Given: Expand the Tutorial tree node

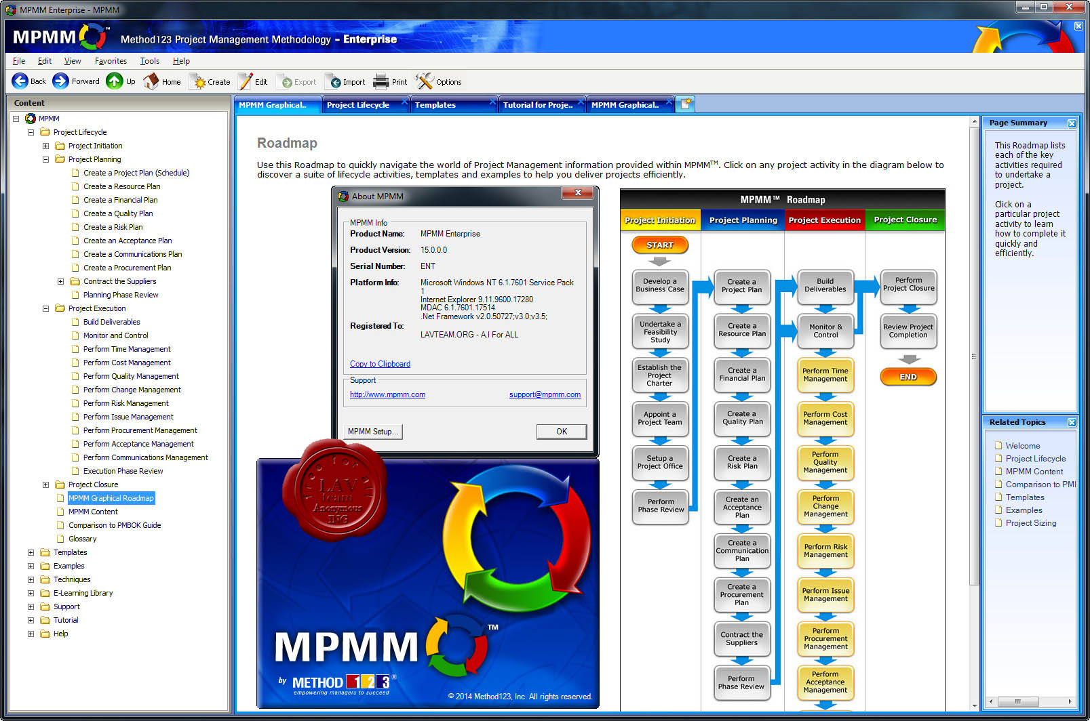Looking at the screenshot, I should click(x=31, y=620).
